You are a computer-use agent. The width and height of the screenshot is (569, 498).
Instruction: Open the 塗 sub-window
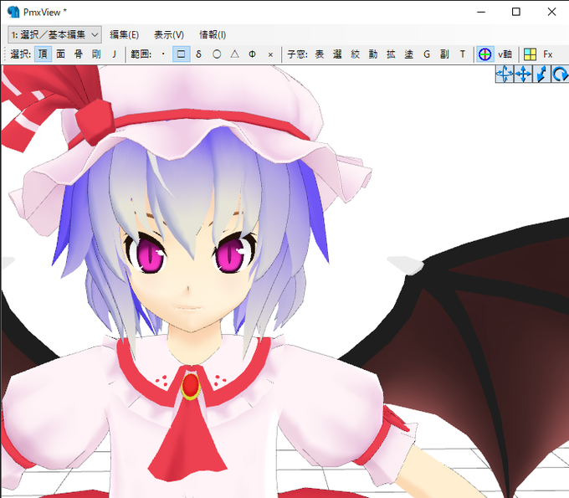[408, 54]
